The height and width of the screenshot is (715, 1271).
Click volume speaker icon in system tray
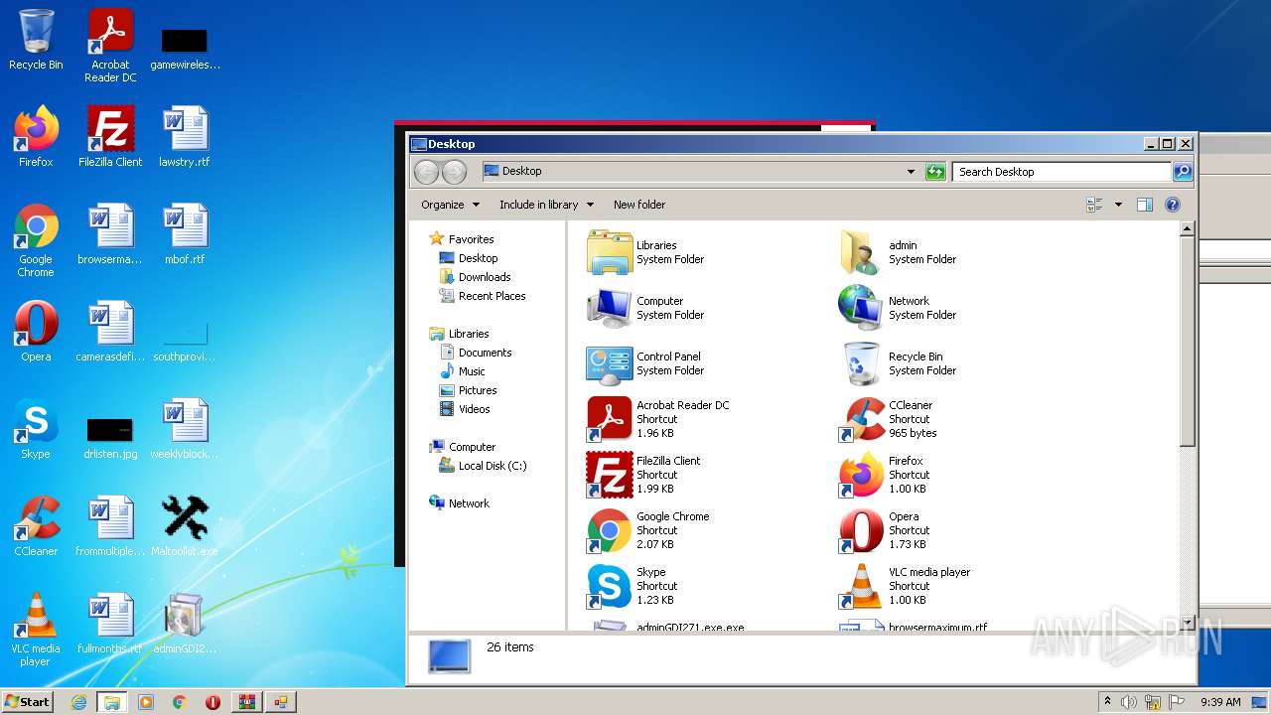[1129, 702]
